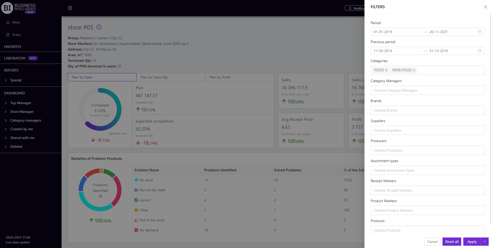Click the Main home icon in sidebar
Viewport: 491px width, 248px height.
click(8, 23)
